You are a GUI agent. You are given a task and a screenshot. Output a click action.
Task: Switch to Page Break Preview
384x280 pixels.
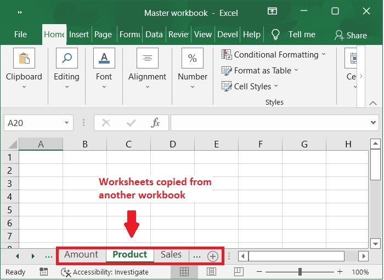pyautogui.click(x=239, y=272)
